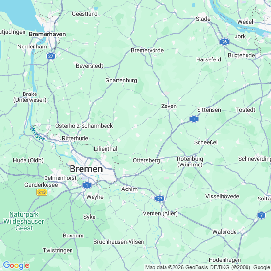This screenshot has width=271, height=271.
Task: Click the Zeven town label
Action: point(169,106)
